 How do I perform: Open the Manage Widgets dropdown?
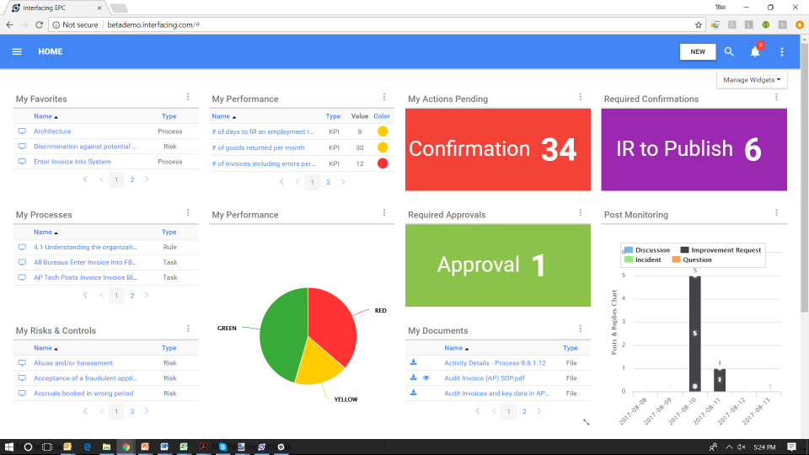pos(751,80)
